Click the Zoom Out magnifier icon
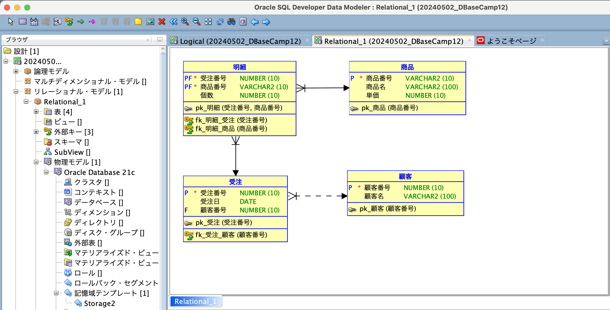 tap(197, 22)
